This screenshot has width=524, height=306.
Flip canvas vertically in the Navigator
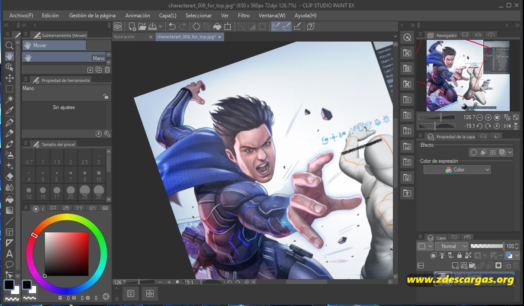coord(515,126)
